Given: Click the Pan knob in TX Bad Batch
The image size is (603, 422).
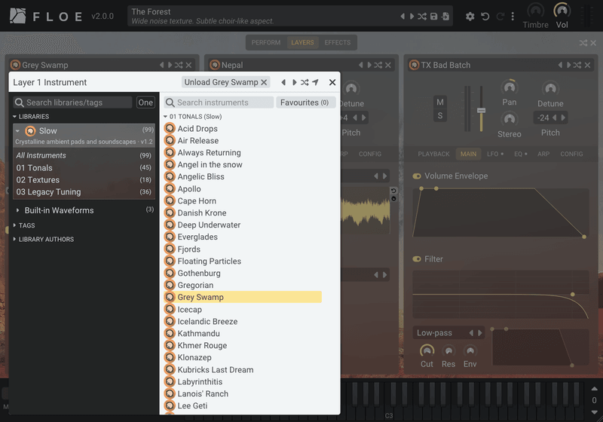Looking at the screenshot, I should [510, 88].
